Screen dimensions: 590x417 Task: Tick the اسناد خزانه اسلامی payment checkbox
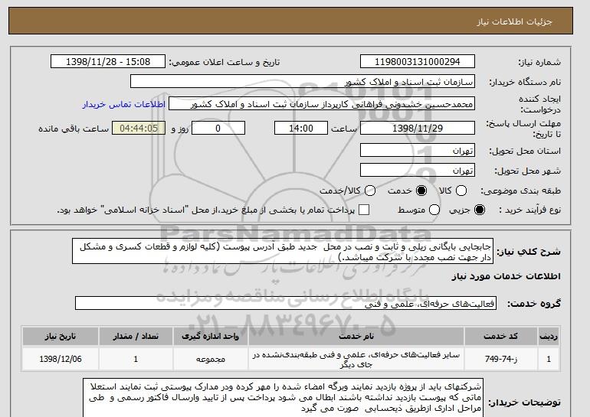pos(364,210)
